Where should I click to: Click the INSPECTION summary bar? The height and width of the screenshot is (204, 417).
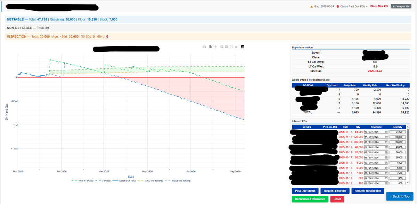207,36
